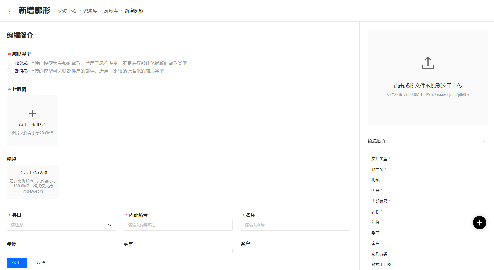This screenshot has width=494, height=270.
Task: Click the back arrow next to 新增廓形
Action: [11, 11]
